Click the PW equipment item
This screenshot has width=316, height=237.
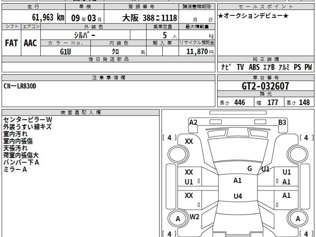(308, 67)
